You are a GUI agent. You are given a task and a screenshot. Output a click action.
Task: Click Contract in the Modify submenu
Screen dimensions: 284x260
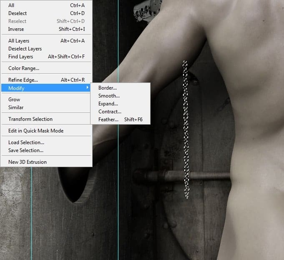(121, 112)
